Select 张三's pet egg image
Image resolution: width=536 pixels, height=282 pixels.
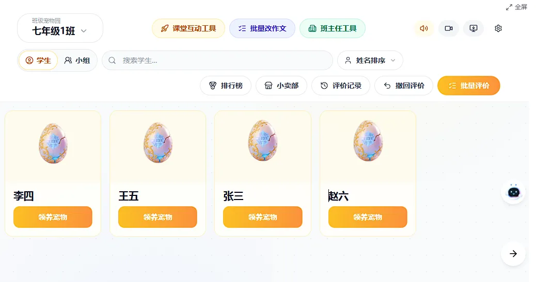262,141
